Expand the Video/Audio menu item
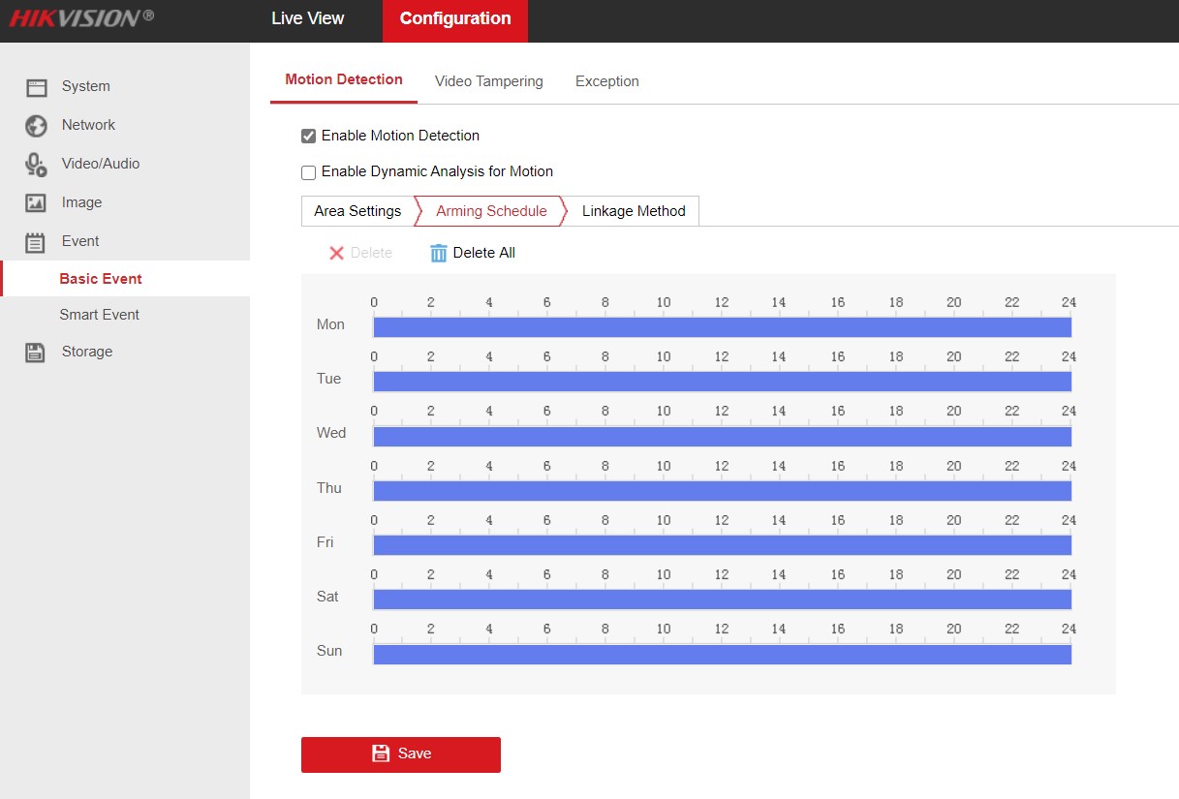 click(101, 164)
